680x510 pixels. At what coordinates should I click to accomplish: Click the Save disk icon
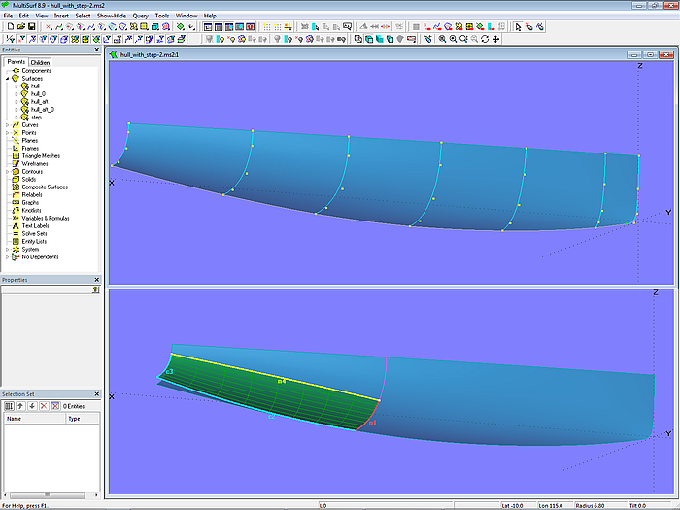(x=29, y=27)
